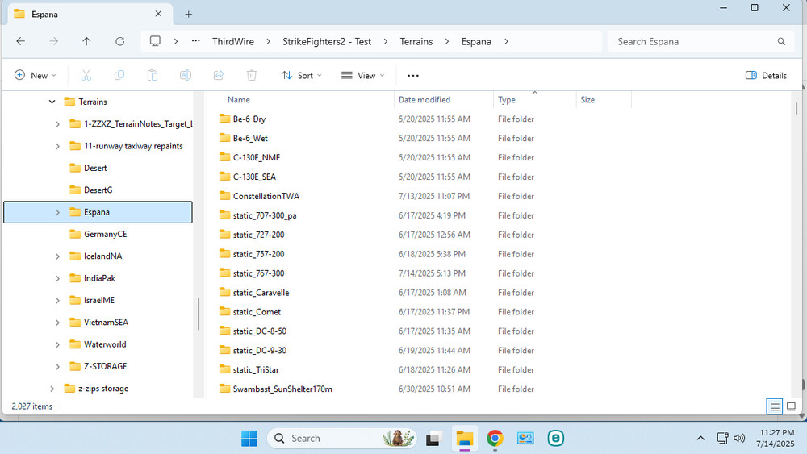Click the Rename icon in toolbar
The width and height of the screenshot is (807, 454).
point(186,76)
